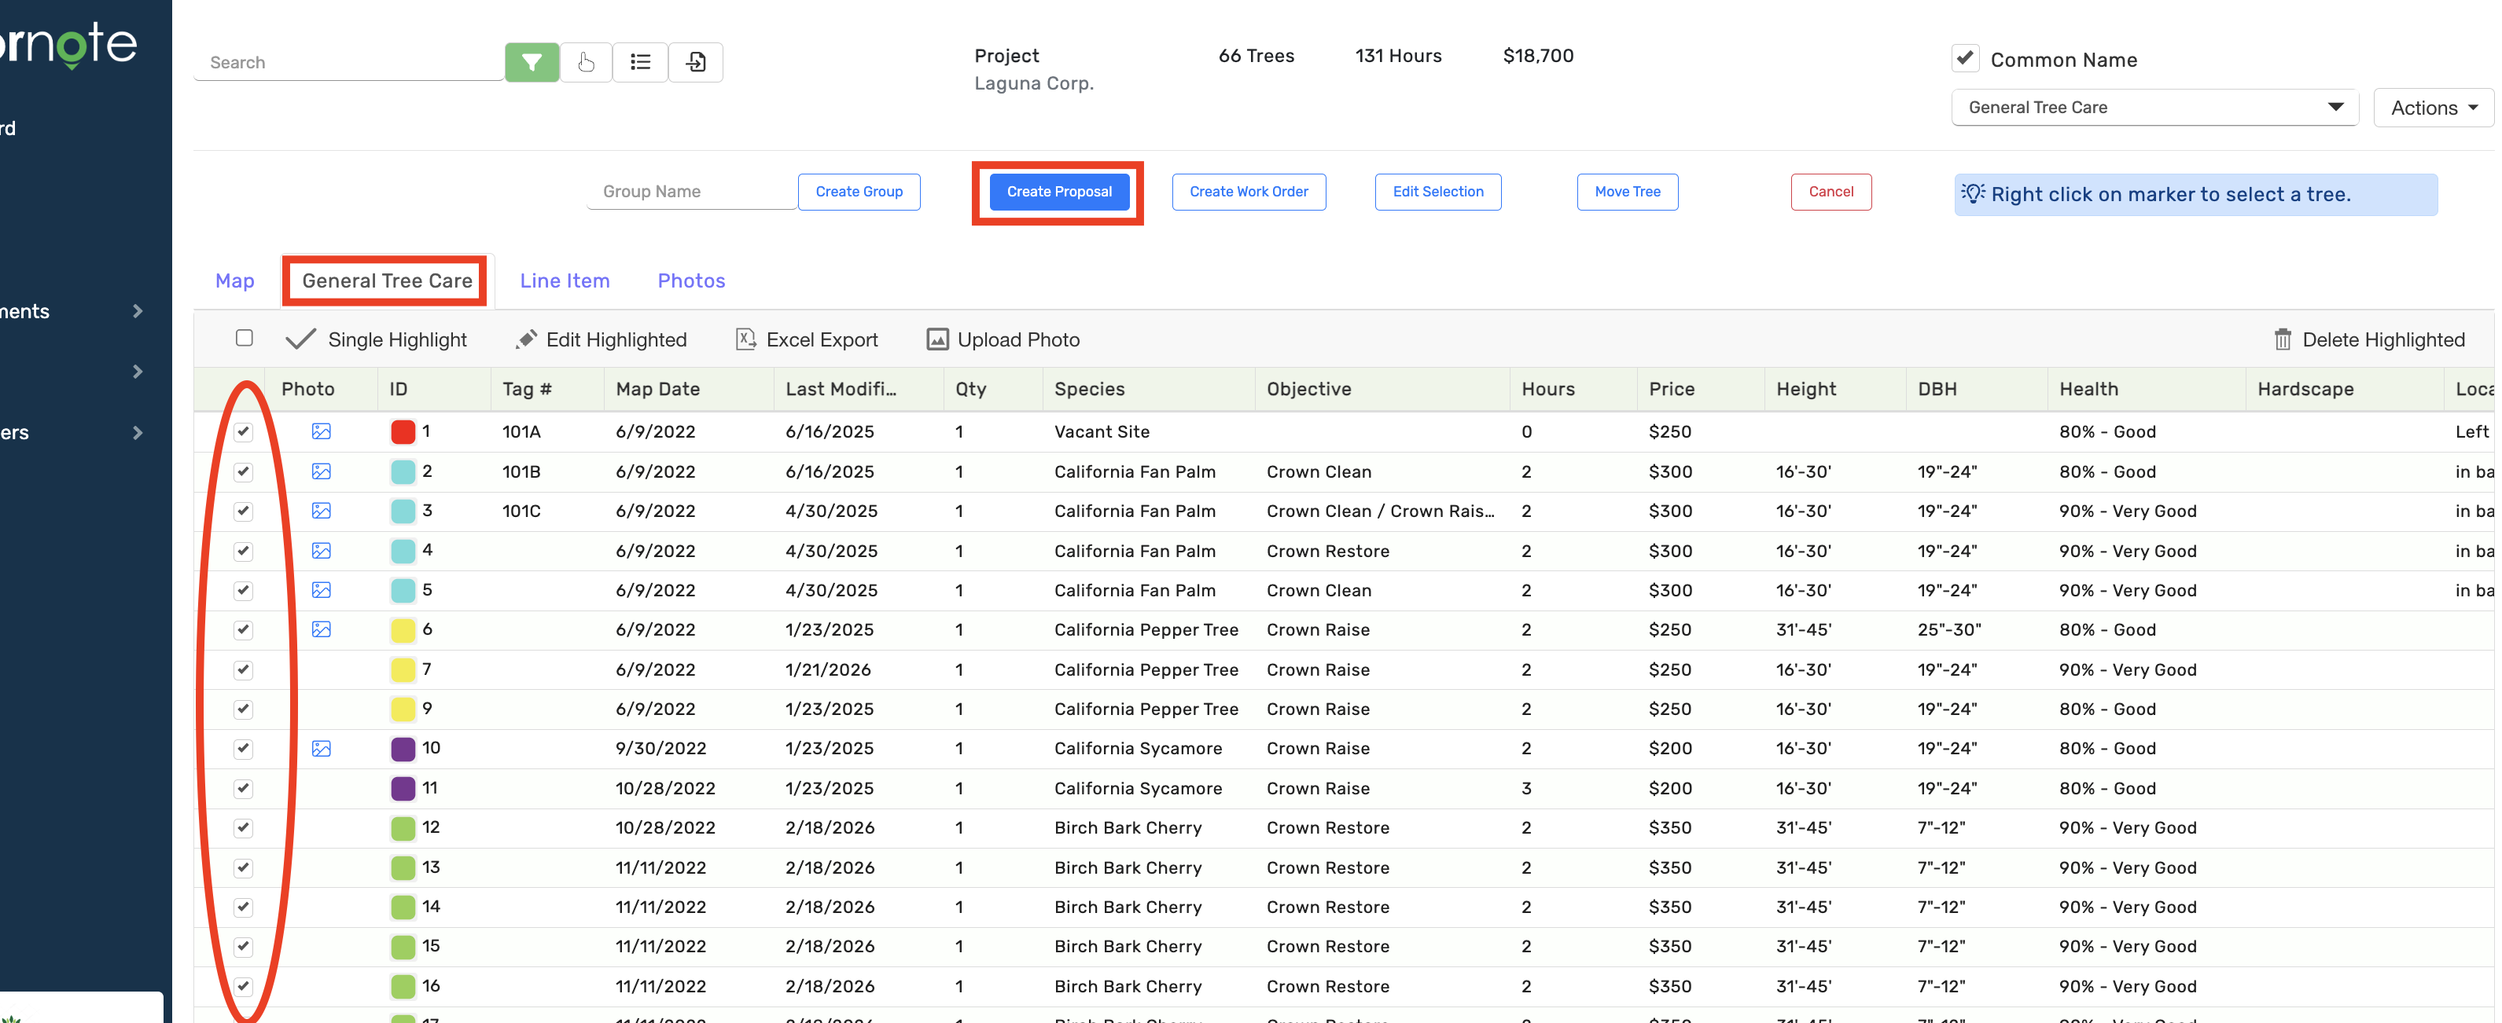Open the General Tree Care dropdown
2502x1023 pixels.
pos(2154,108)
